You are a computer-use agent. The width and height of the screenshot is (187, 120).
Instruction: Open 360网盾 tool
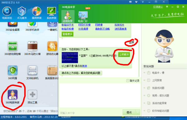[12, 73]
